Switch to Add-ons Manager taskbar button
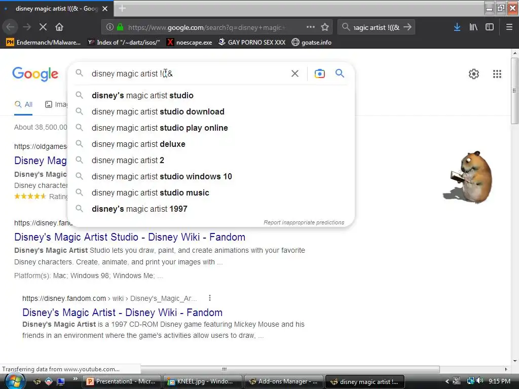This screenshot has width=519, height=389. click(284, 381)
